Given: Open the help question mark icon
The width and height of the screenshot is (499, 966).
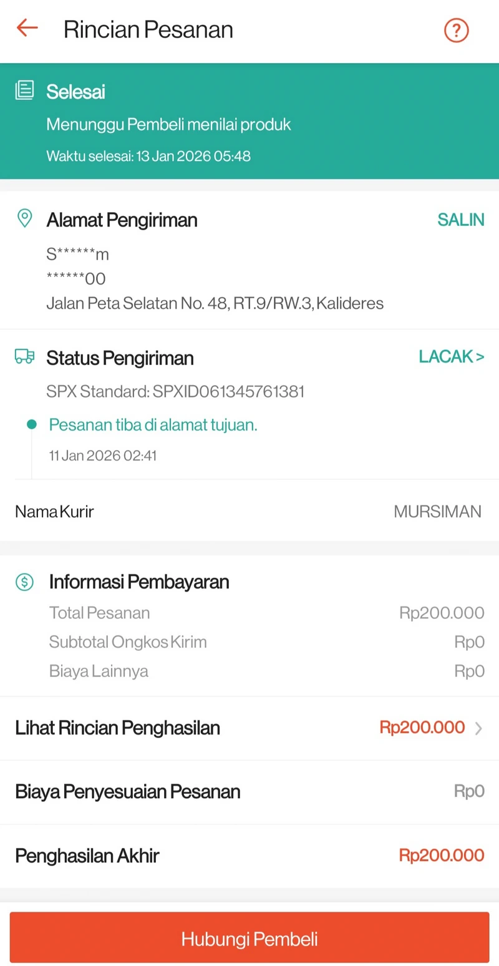Looking at the screenshot, I should [456, 30].
